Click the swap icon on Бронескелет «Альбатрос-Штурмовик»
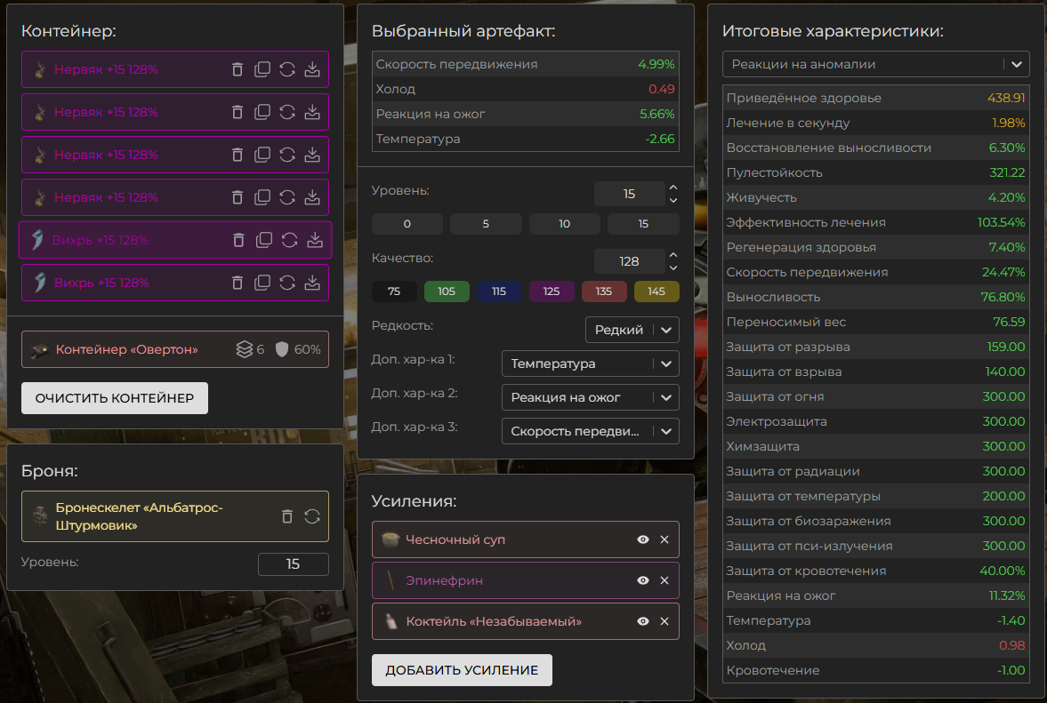Image resolution: width=1047 pixels, height=703 pixels. click(312, 516)
